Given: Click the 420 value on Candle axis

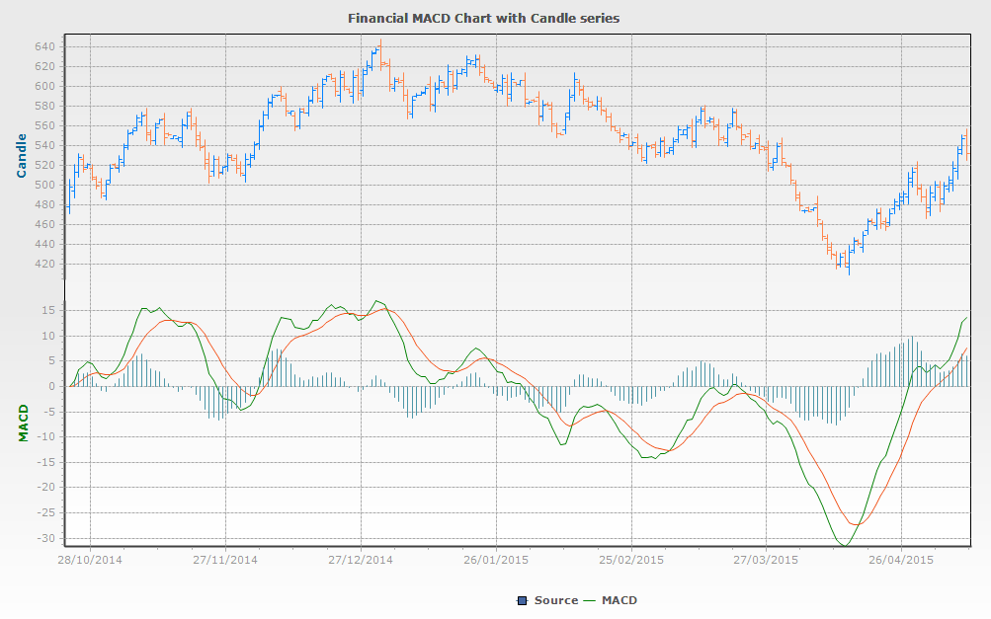Looking at the screenshot, I should pyautogui.click(x=45, y=264).
